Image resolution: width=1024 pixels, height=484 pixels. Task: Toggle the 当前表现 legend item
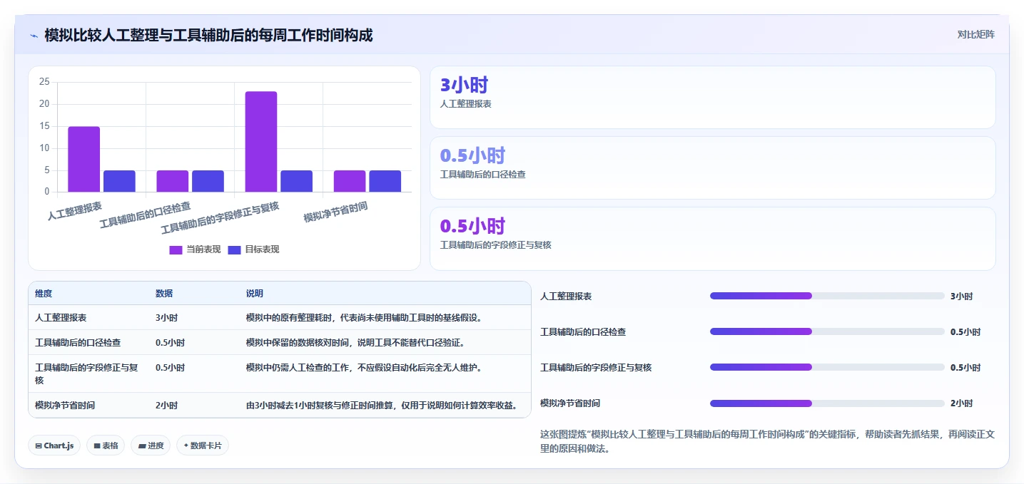195,249
